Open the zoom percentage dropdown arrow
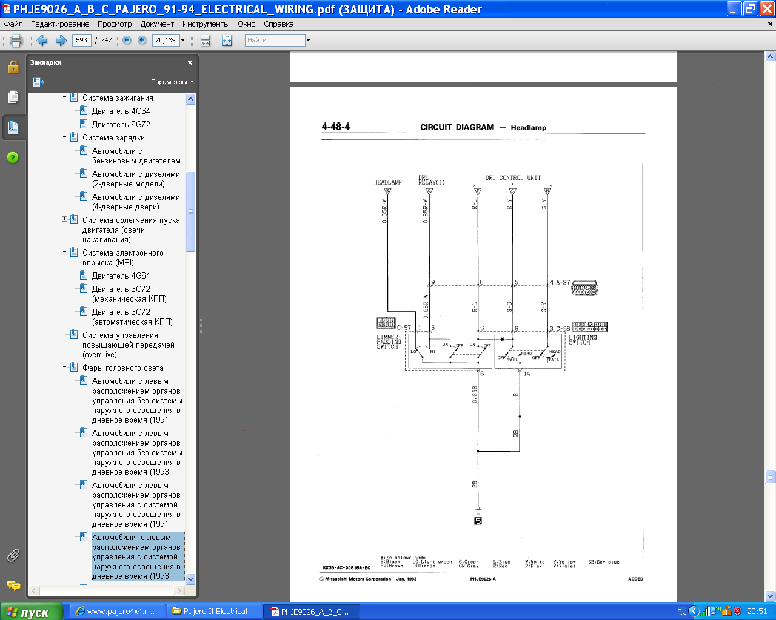 click(x=182, y=41)
